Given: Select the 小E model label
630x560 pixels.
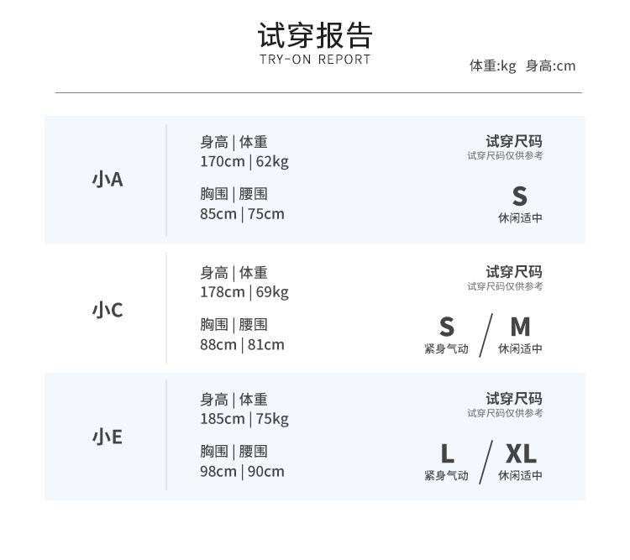Looking at the screenshot, I should point(108,437).
